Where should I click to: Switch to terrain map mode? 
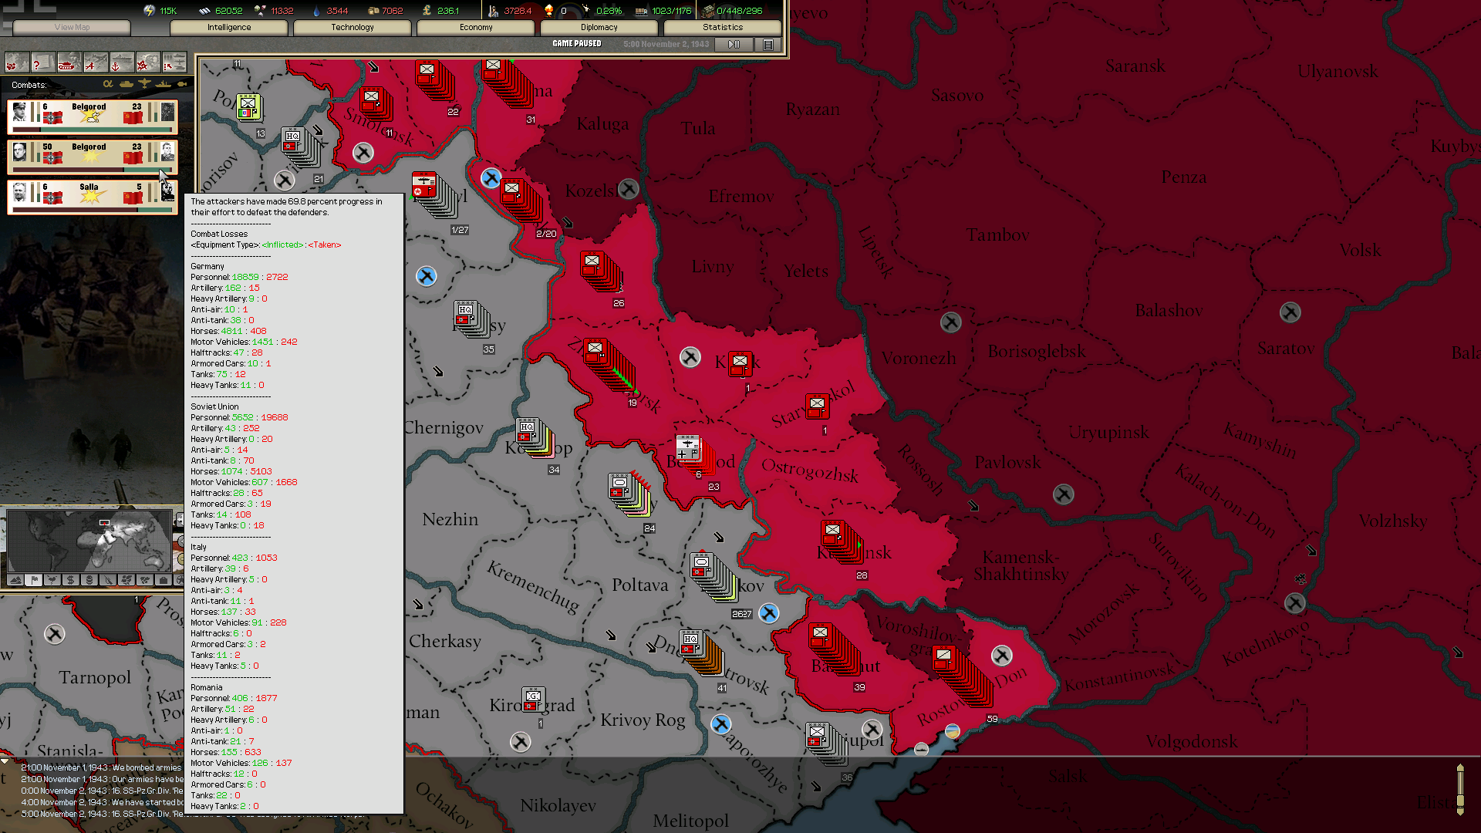(x=15, y=580)
